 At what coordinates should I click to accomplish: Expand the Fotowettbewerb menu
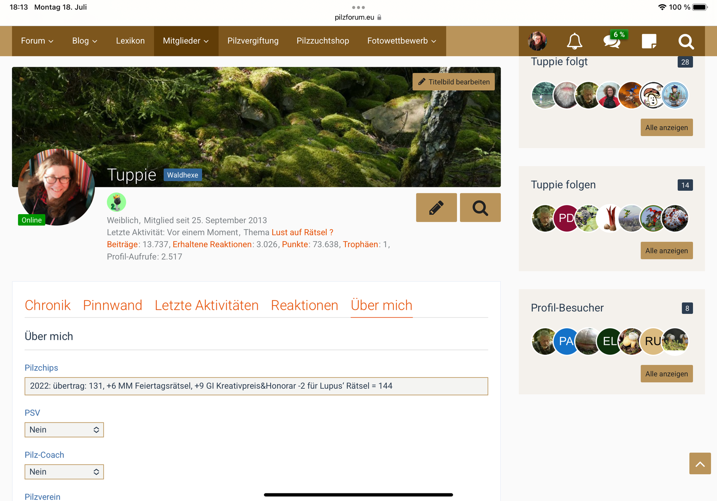(x=401, y=41)
